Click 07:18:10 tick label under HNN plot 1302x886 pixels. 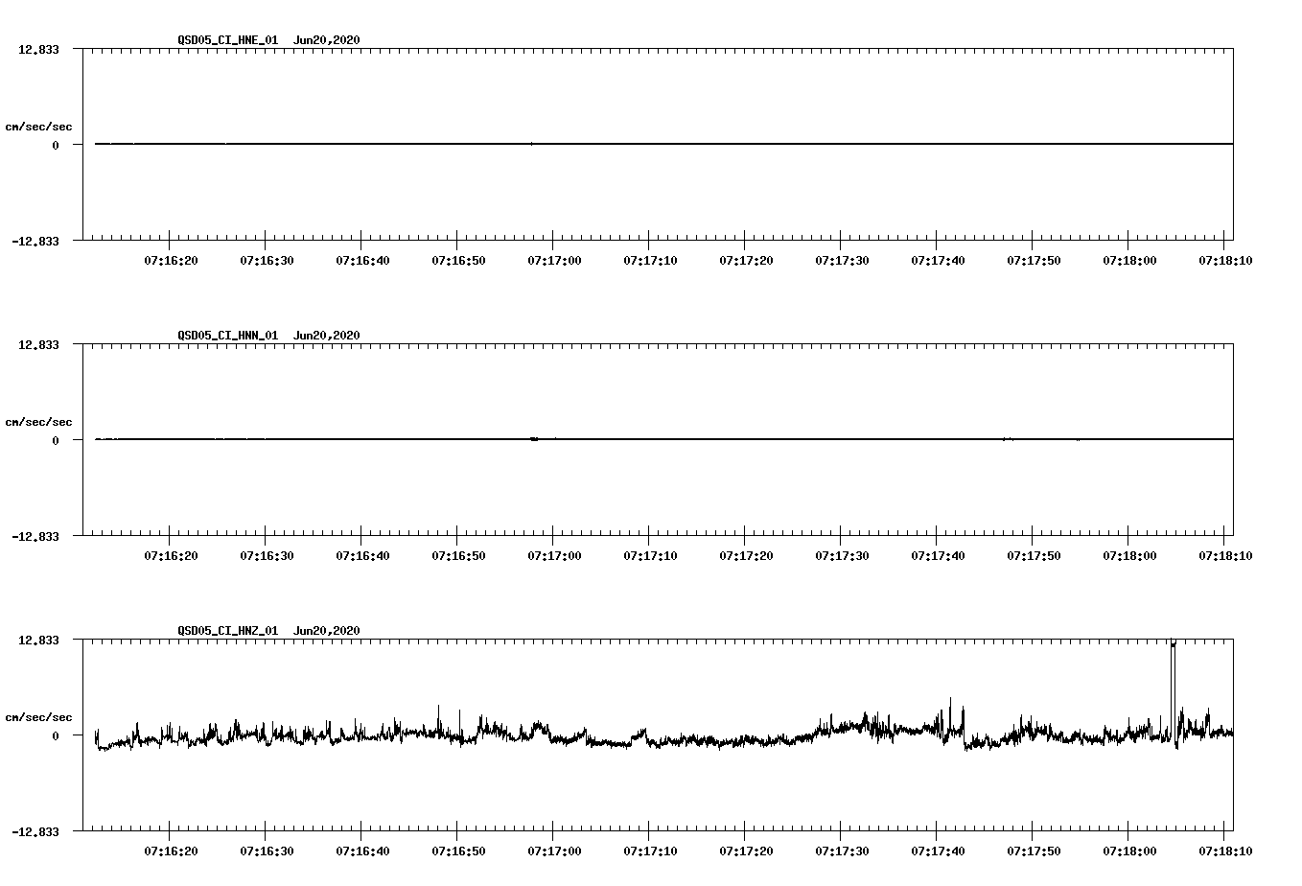(x=1225, y=555)
